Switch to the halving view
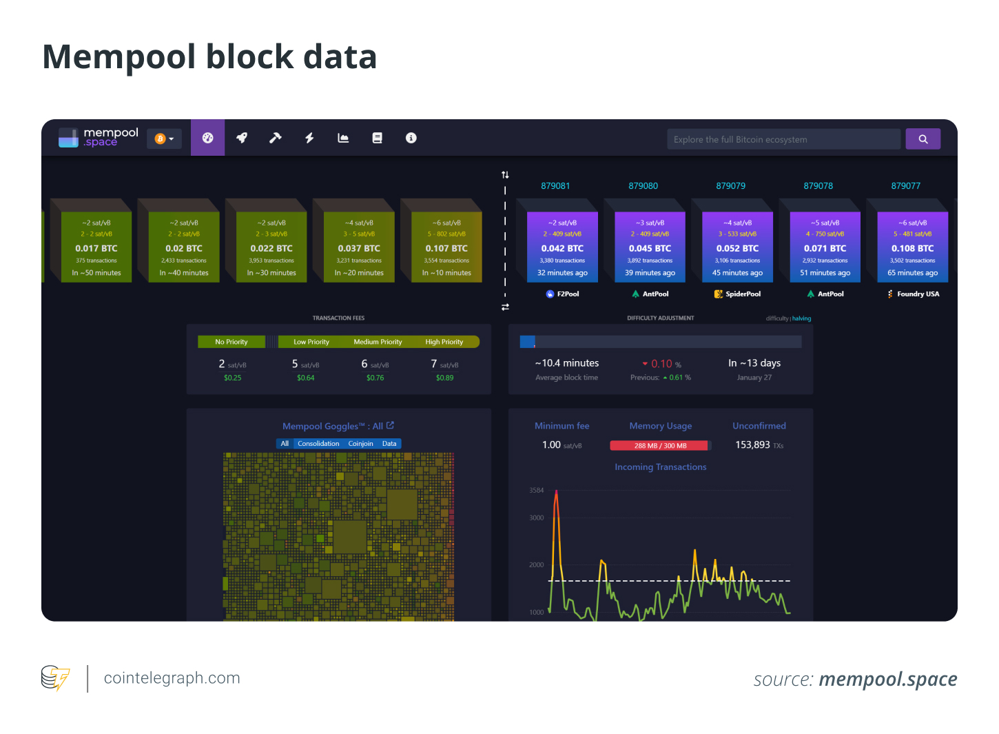999x734 pixels. coord(801,318)
